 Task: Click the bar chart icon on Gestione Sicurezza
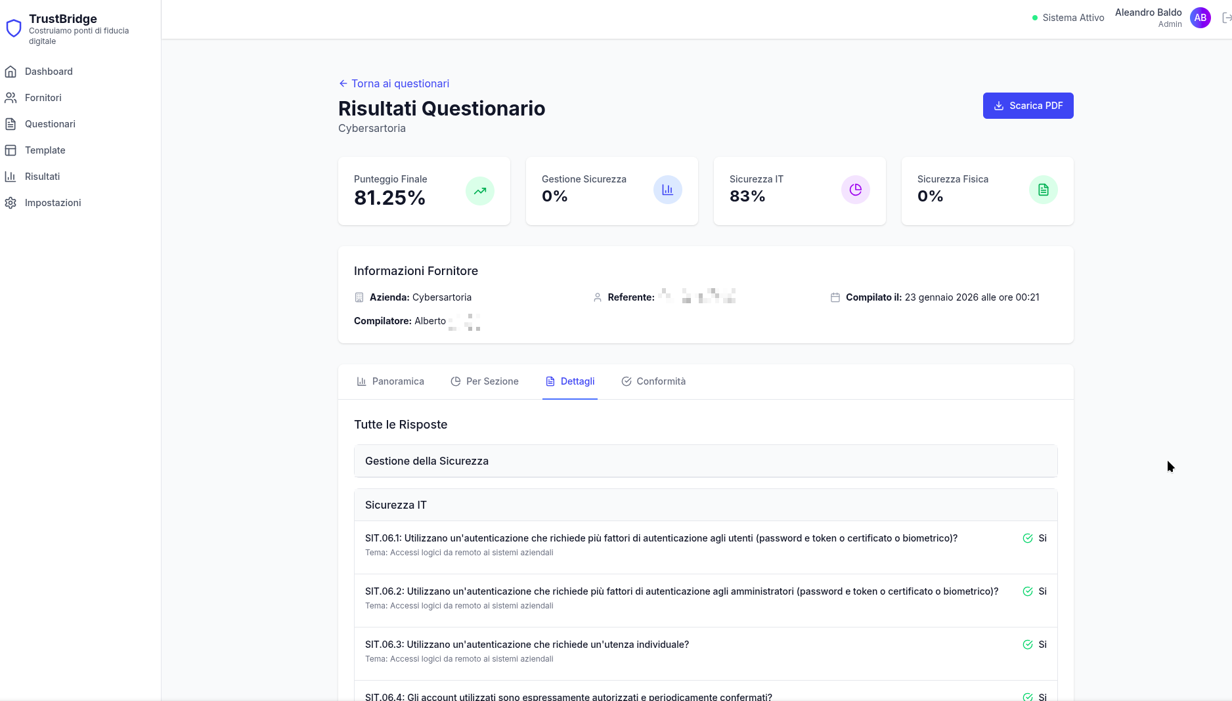point(667,190)
